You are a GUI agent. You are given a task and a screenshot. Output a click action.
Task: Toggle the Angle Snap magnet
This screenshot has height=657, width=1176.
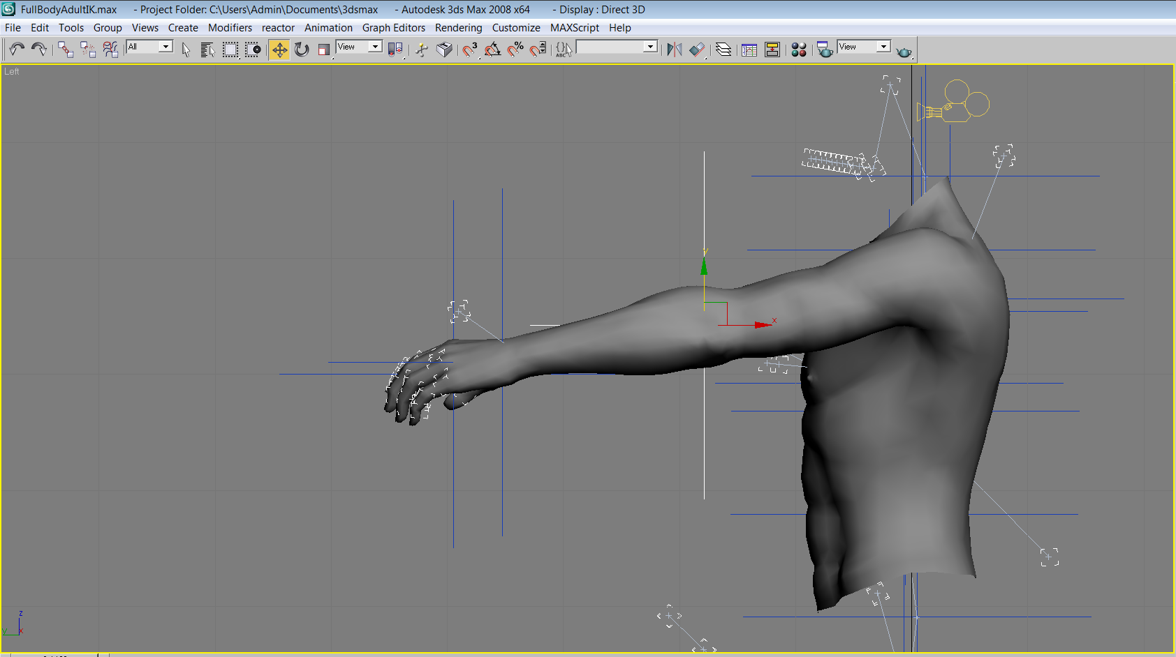[x=492, y=49]
